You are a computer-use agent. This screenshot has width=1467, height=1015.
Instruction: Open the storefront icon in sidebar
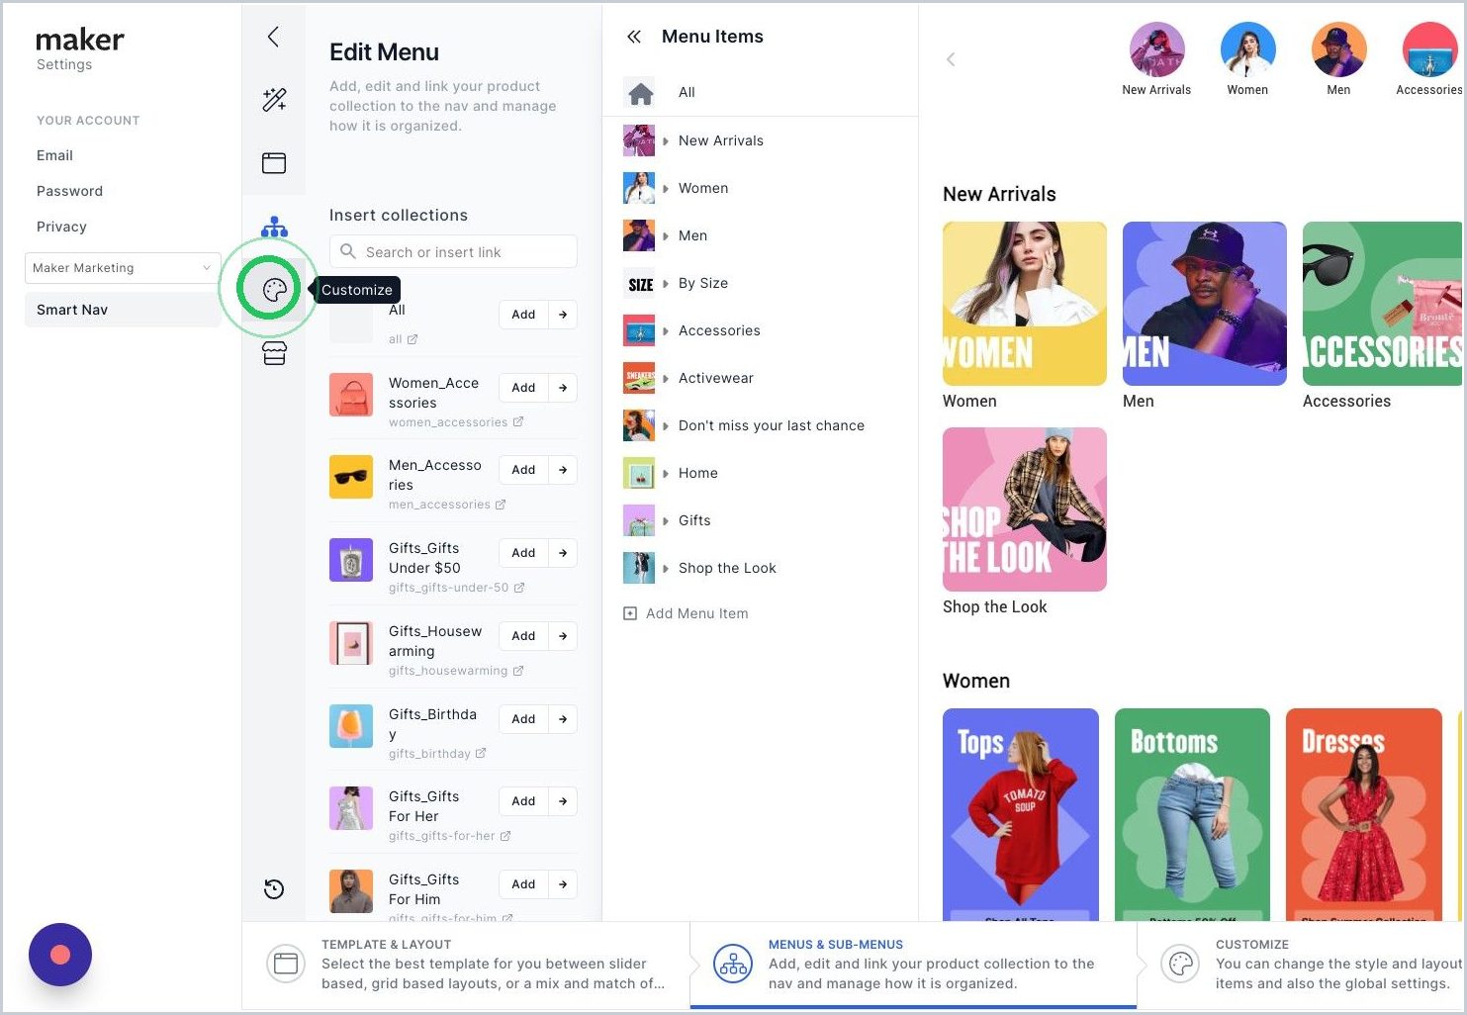(275, 353)
